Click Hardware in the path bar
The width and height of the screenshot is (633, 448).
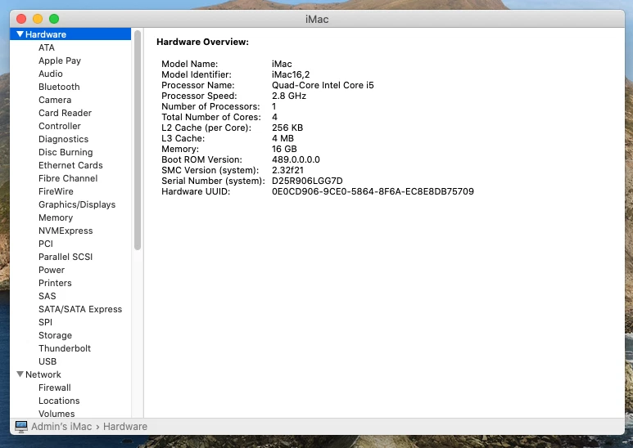point(125,426)
